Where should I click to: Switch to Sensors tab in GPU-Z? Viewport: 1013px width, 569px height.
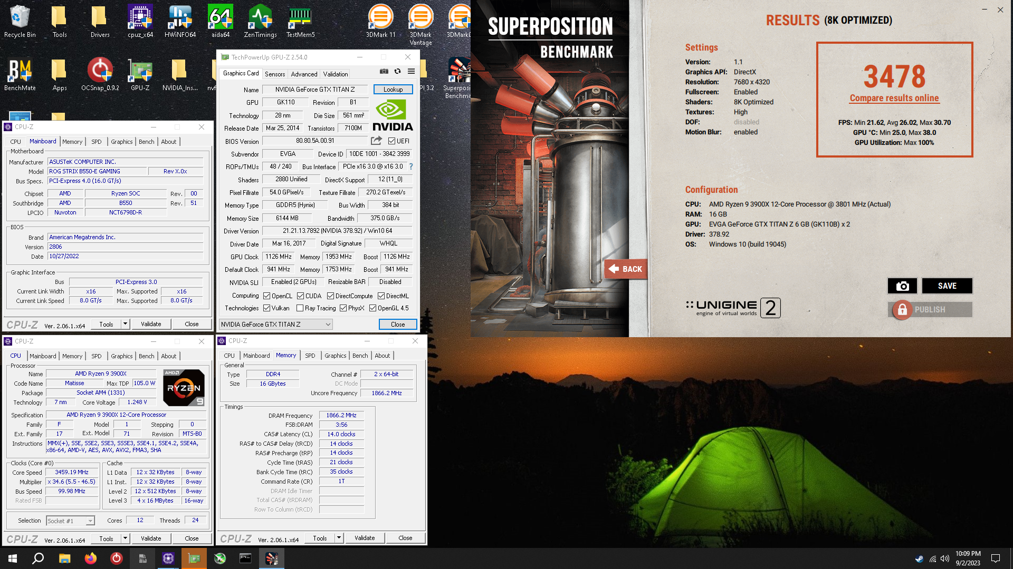coord(275,74)
